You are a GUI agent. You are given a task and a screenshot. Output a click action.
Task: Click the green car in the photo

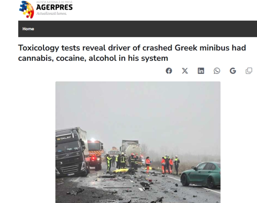click(x=201, y=175)
